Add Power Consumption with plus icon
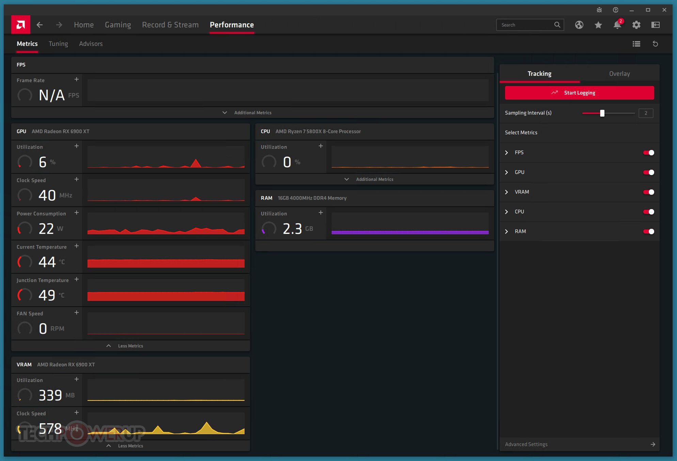Image resolution: width=677 pixels, height=461 pixels. (x=77, y=212)
